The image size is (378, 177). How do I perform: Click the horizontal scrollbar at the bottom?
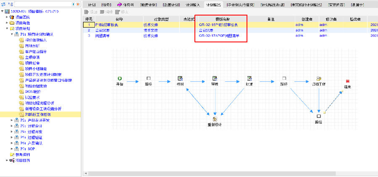(x=212, y=173)
